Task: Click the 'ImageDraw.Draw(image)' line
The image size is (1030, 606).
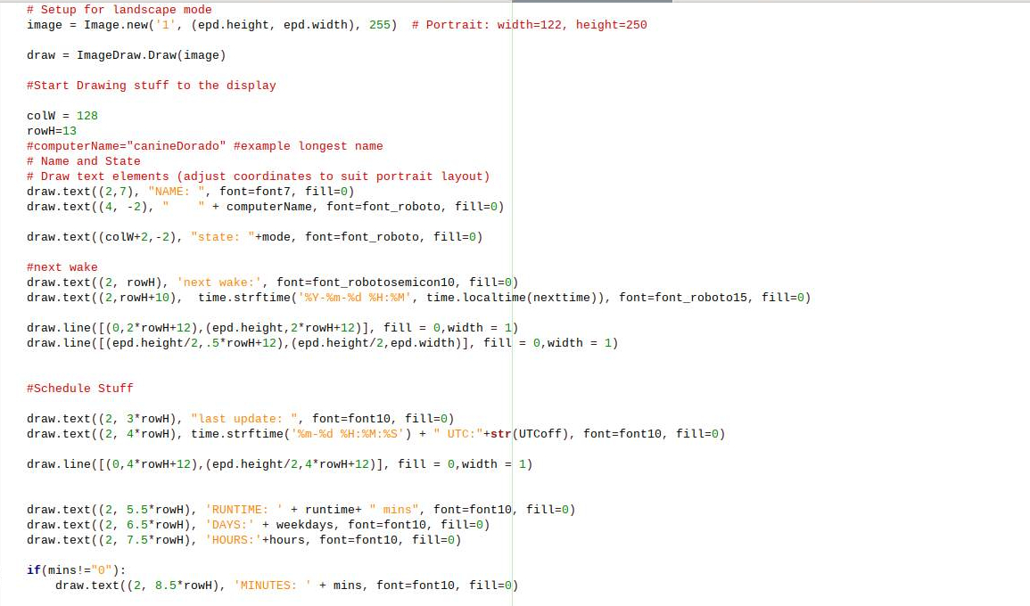Action: (x=151, y=55)
